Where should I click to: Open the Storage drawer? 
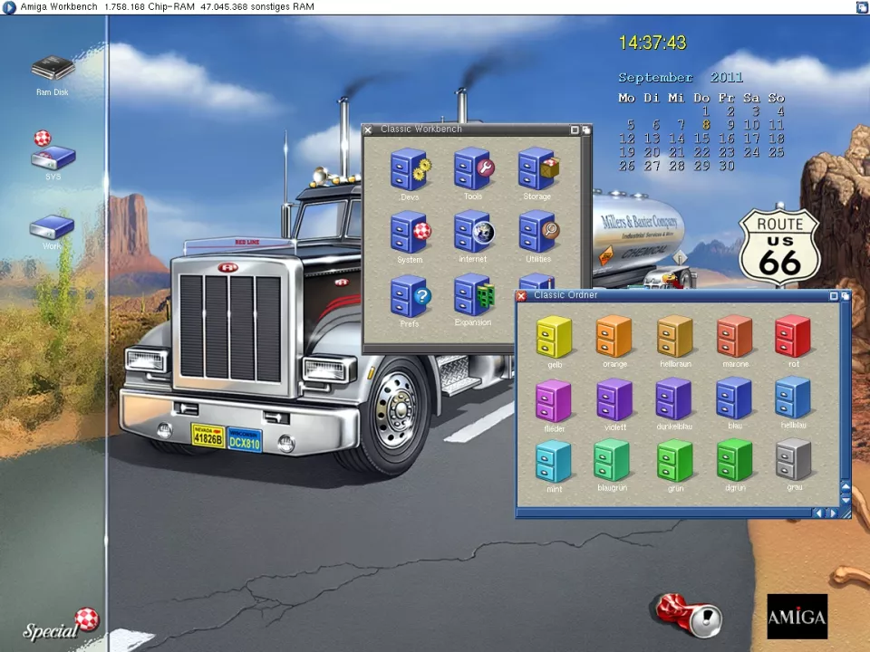click(x=536, y=170)
